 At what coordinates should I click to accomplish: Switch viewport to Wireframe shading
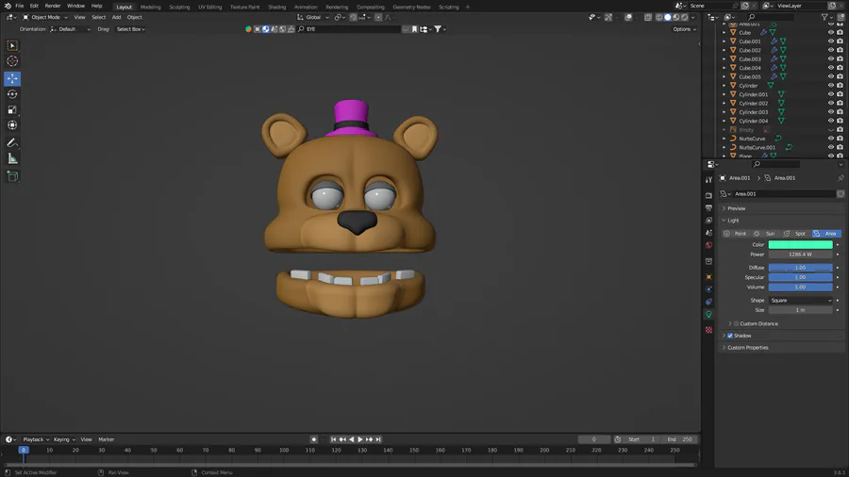659,17
